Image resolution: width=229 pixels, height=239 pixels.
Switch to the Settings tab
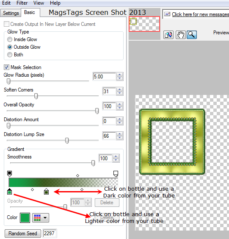click(11, 13)
